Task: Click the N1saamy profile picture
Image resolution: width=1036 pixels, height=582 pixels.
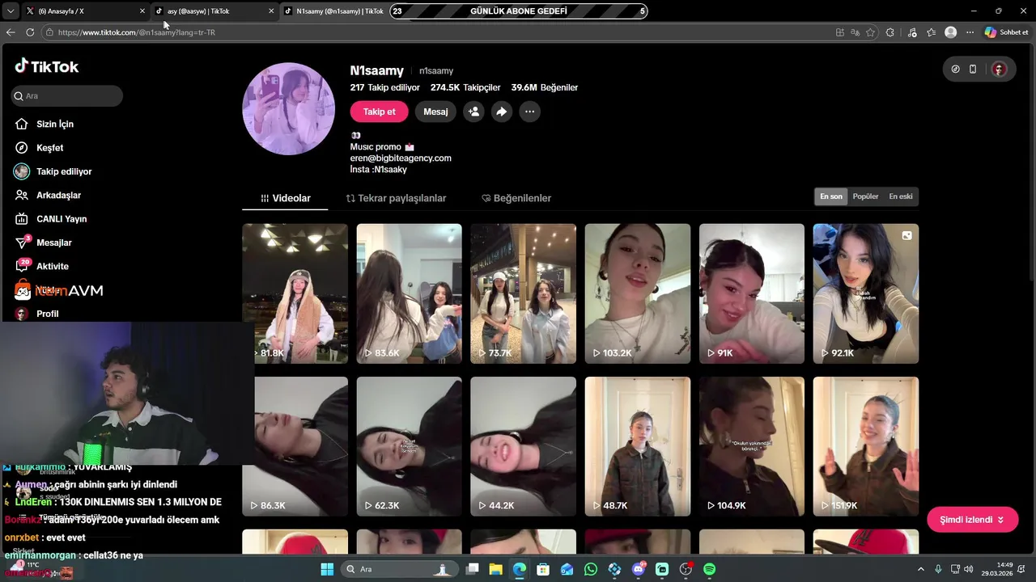Action: [x=289, y=108]
